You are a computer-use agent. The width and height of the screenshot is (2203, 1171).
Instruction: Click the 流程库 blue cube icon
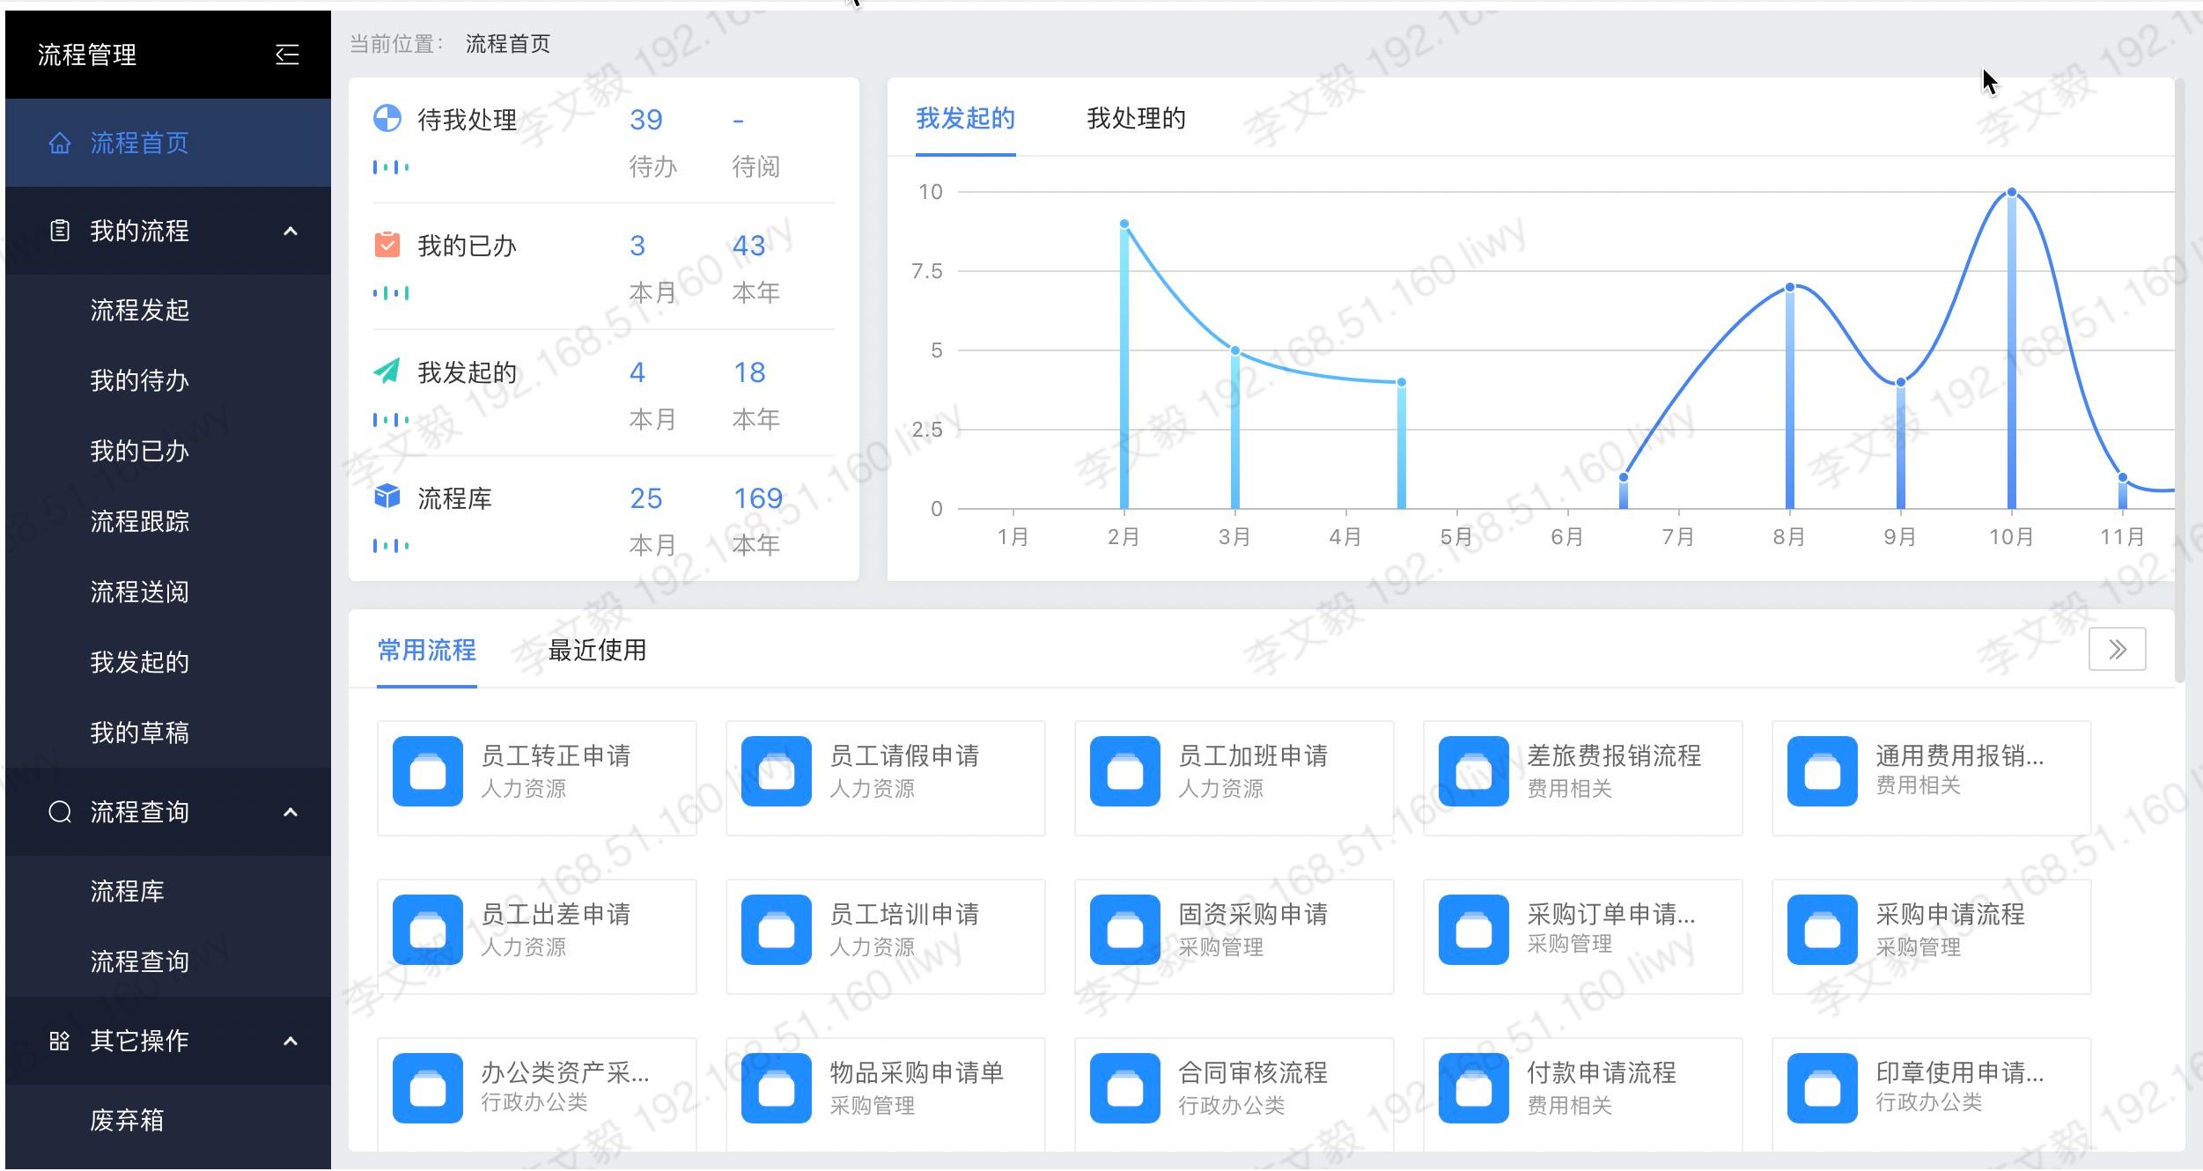click(x=387, y=497)
